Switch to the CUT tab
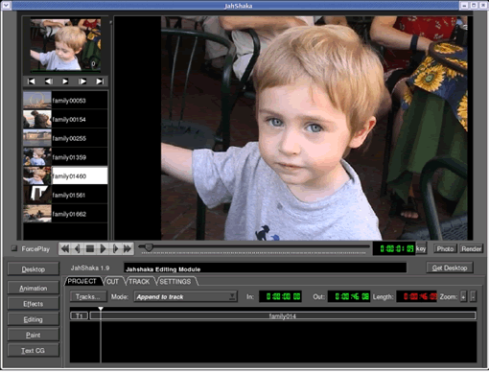The image size is (489, 372). tap(112, 281)
